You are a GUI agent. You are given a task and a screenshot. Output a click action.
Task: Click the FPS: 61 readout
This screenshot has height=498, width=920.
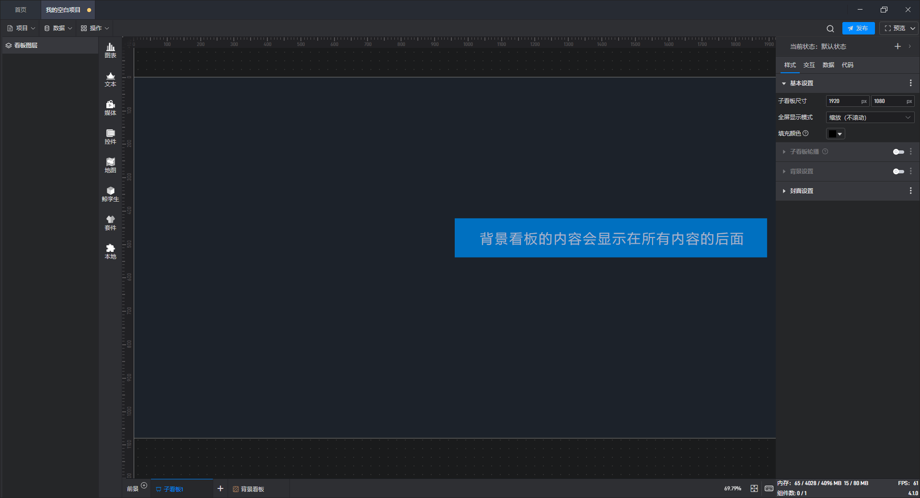[908, 483]
